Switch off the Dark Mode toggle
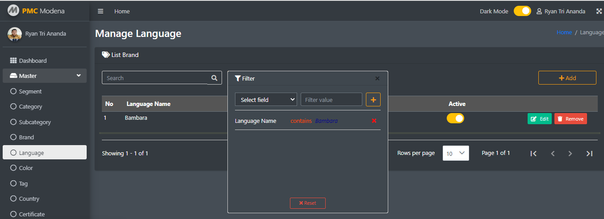The height and width of the screenshot is (219, 604). tap(522, 11)
